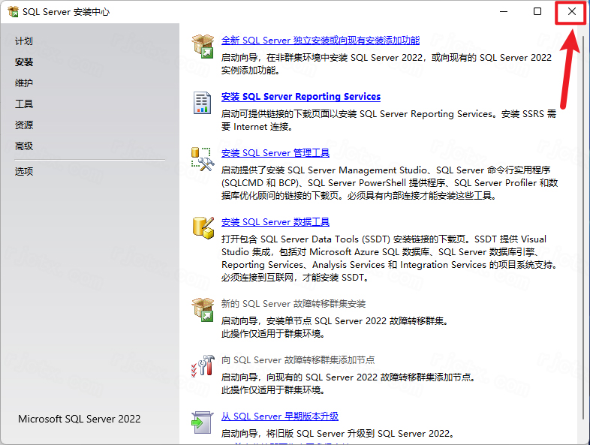This screenshot has width=590, height=445.
Task: Minimize the SQL Server 安装中心 window
Action: tap(504, 12)
